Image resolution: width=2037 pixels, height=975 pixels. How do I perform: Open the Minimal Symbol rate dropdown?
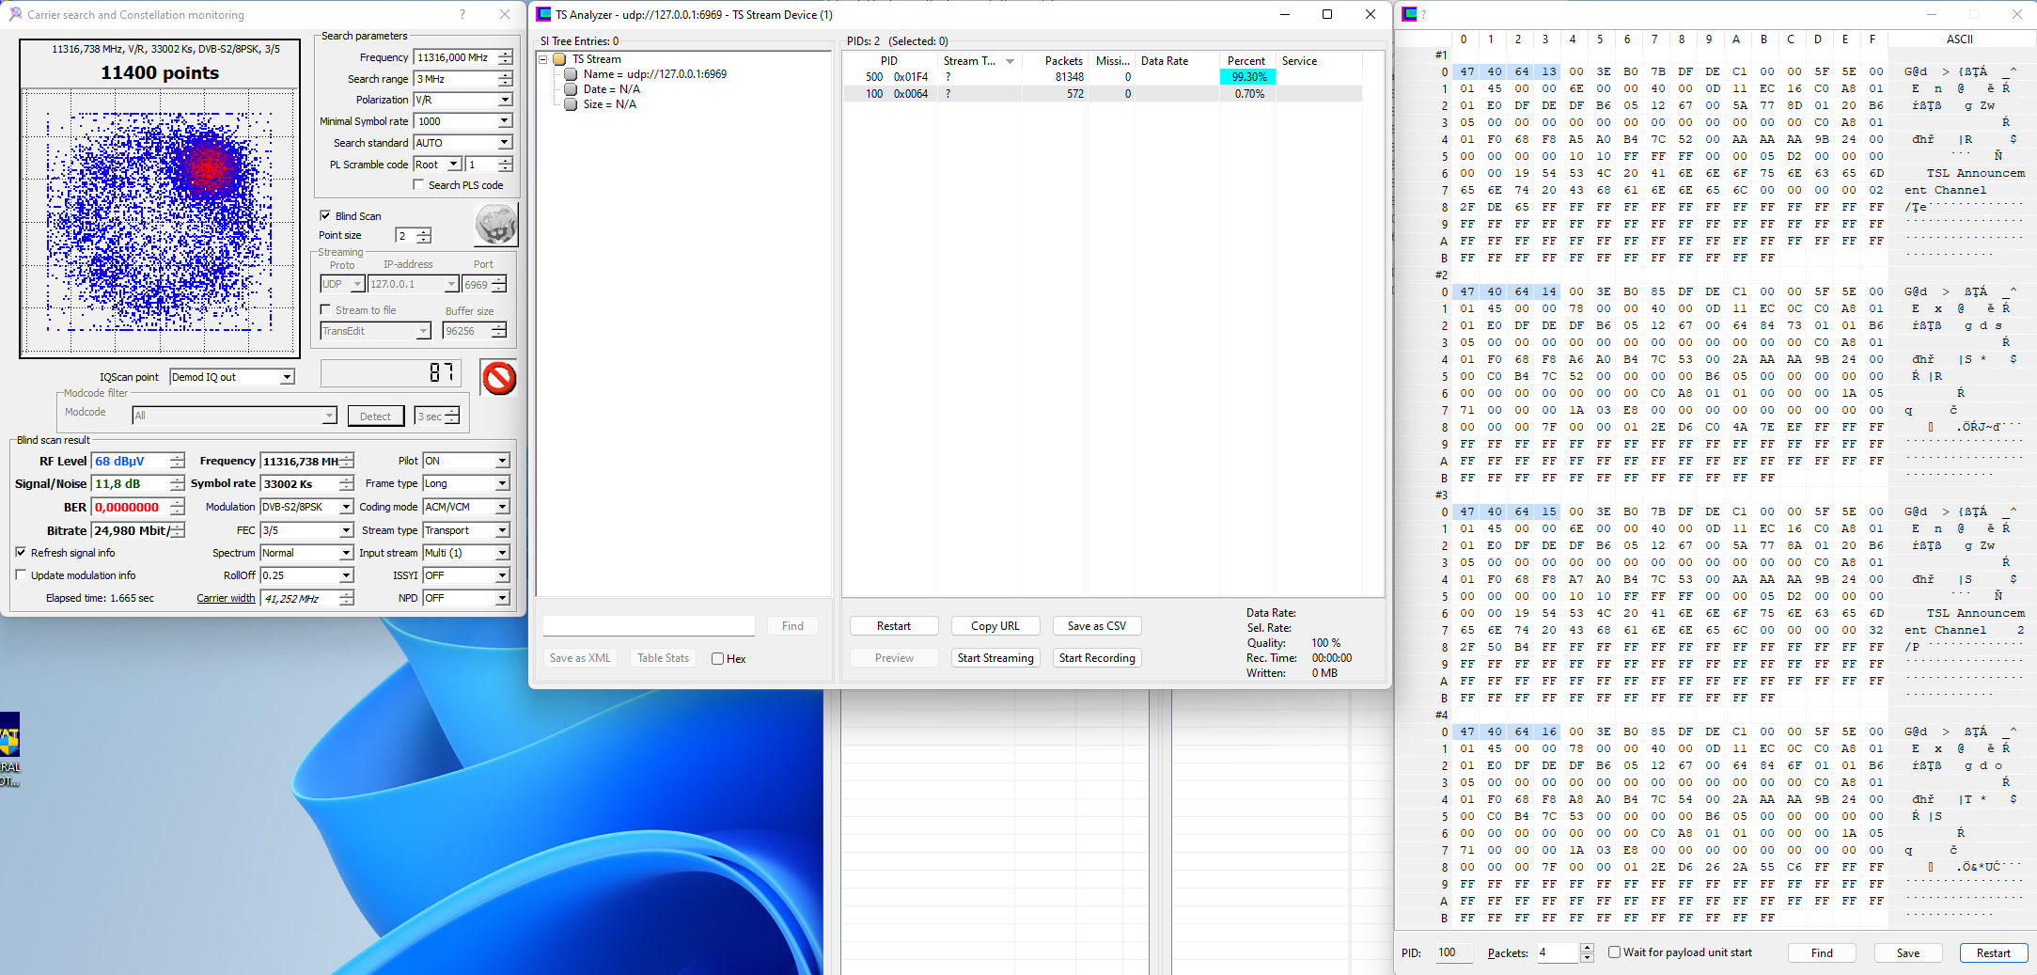click(x=505, y=121)
